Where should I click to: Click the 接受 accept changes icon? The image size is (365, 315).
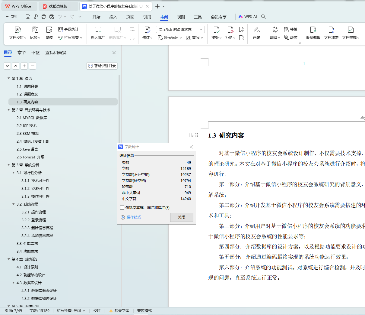216,30
